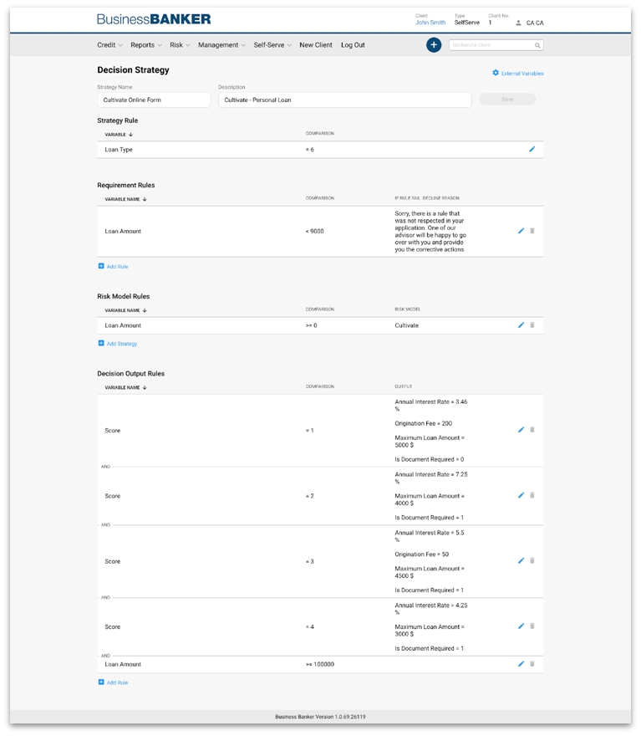The height and width of the screenshot is (736, 641).
Task: Click Add Rule under Decision Output Rules
Action: [x=117, y=683]
